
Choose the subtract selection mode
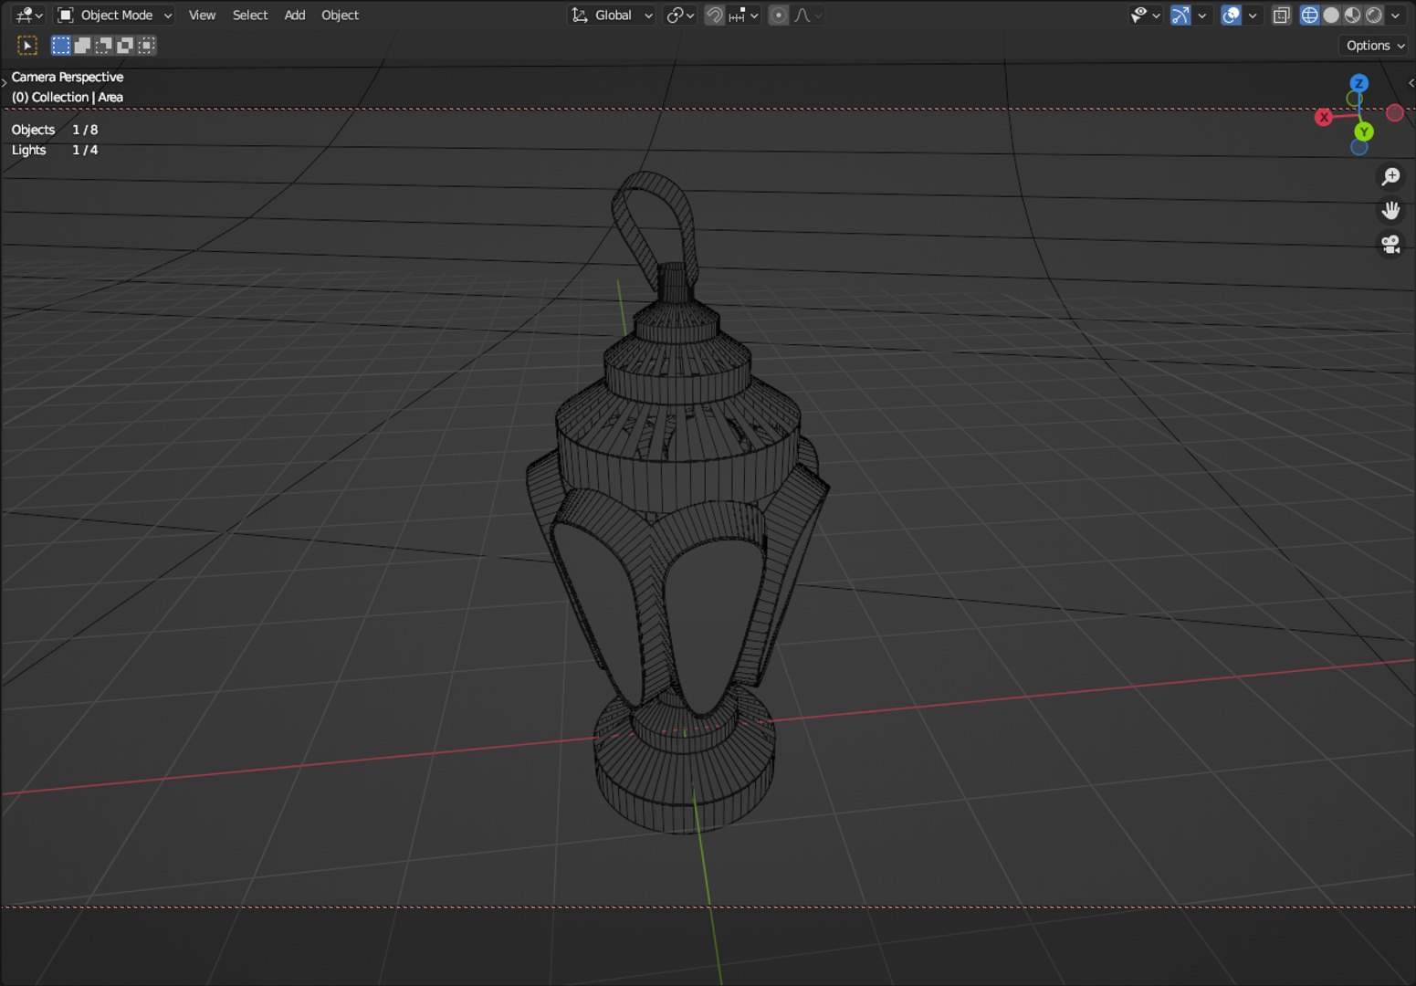[103, 45]
